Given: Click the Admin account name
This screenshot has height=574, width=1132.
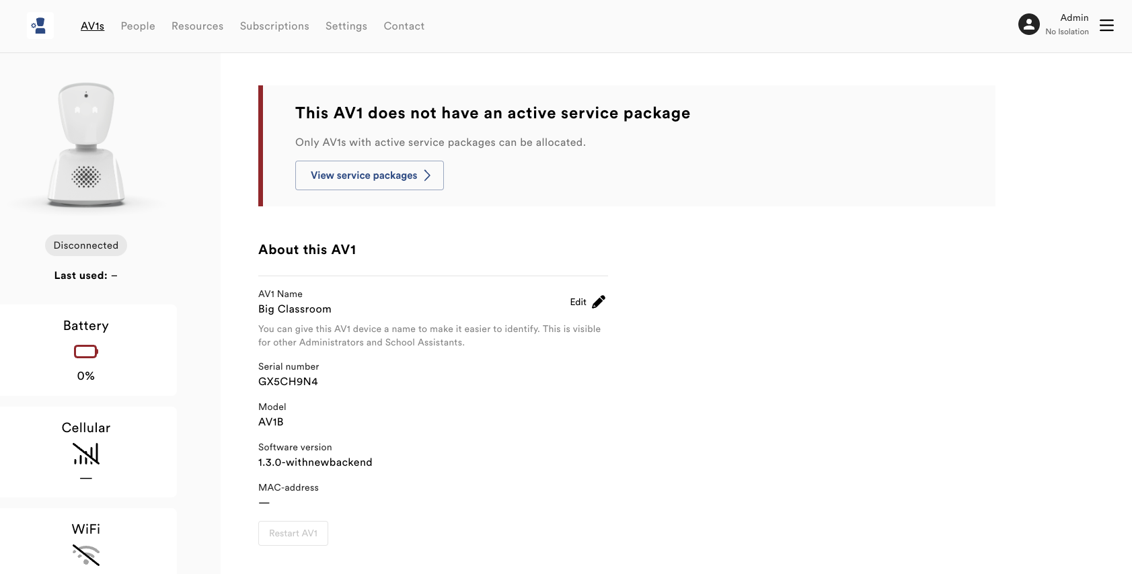Looking at the screenshot, I should (1074, 18).
